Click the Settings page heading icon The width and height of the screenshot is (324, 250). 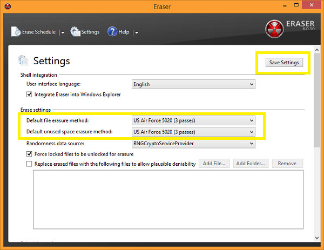23,60
